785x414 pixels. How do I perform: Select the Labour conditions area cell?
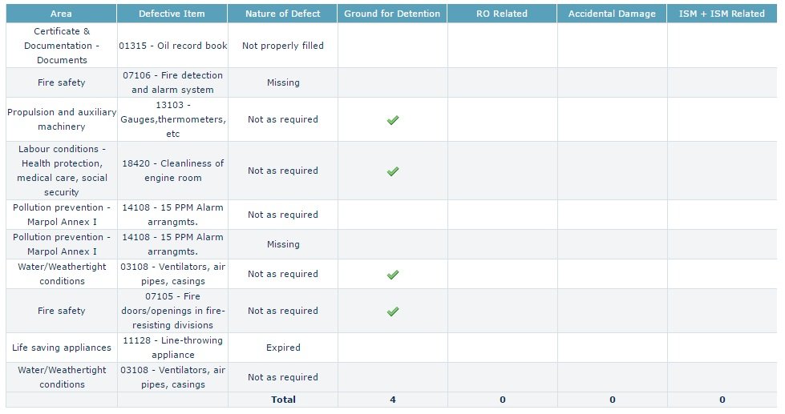[x=62, y=171]
